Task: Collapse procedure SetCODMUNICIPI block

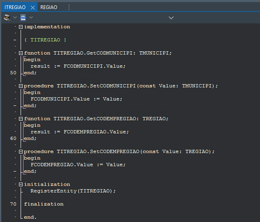Action: [x=21, y=86]
